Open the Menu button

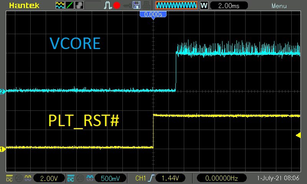click(x=279, y=6)
